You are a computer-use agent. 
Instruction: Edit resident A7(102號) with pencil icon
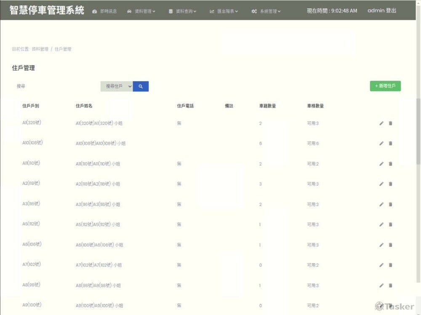pyautogui.click(x=381, y=265)
